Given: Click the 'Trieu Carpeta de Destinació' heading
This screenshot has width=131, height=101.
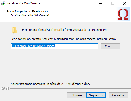Looking at the screenshot, I should pos(27,11).
